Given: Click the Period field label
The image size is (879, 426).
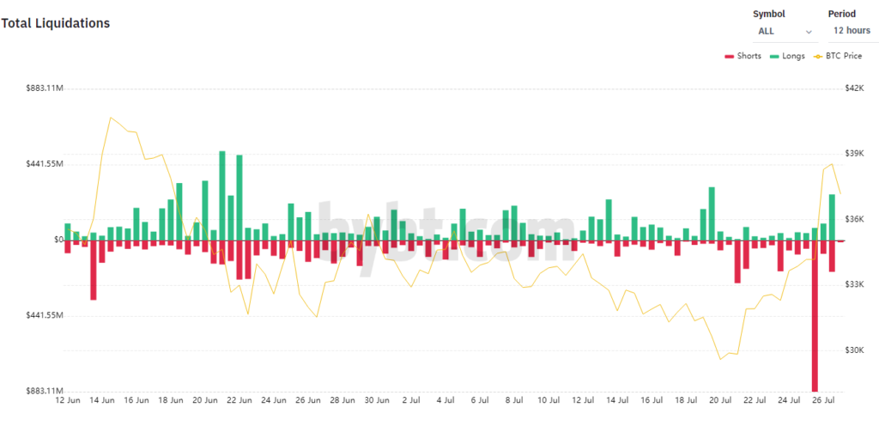Looking at the screenshot, I should click(841, 14).
